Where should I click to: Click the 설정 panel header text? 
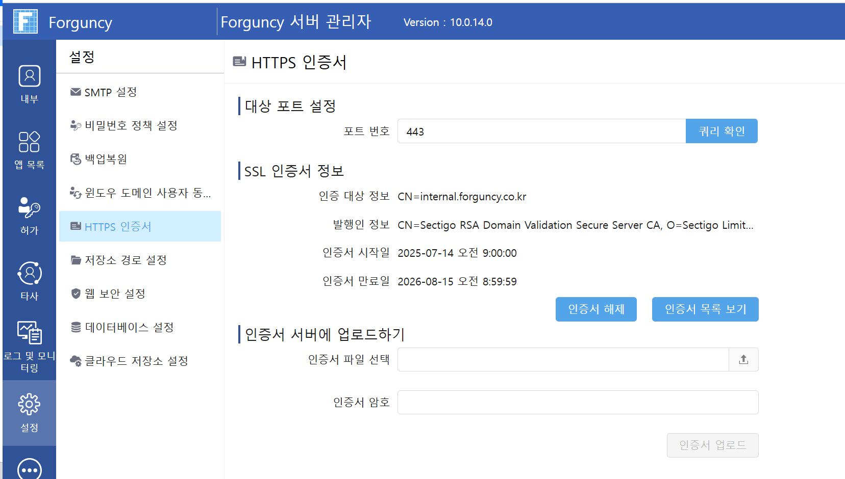pos(82,57)
